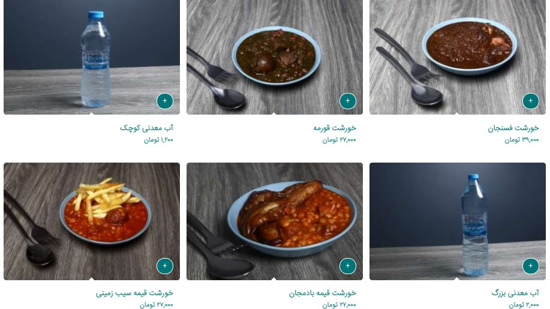
Task: Open the fesenjan stew photo
Action: pyautogui.click(x=458, y=57)
